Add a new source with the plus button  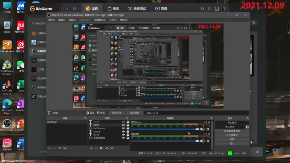91,148
